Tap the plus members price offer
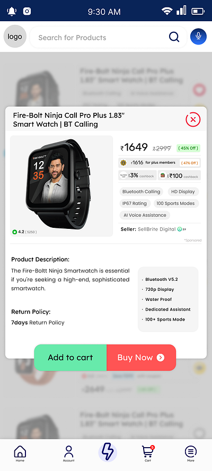Screen dimensions: 212x471 coord(160,163)
